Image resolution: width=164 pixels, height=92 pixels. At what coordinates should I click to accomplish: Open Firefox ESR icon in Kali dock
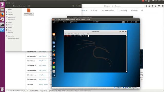(54, 34)
